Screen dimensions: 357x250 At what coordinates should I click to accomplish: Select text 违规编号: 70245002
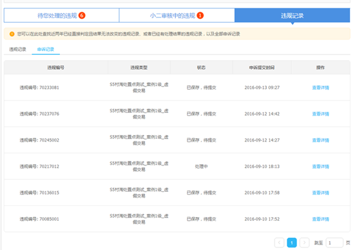click(x=39, y=140)
